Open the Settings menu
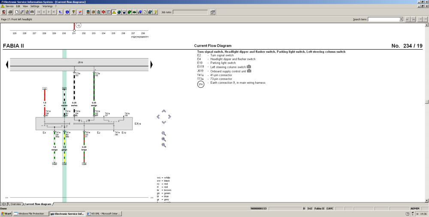 coord(35,6)
